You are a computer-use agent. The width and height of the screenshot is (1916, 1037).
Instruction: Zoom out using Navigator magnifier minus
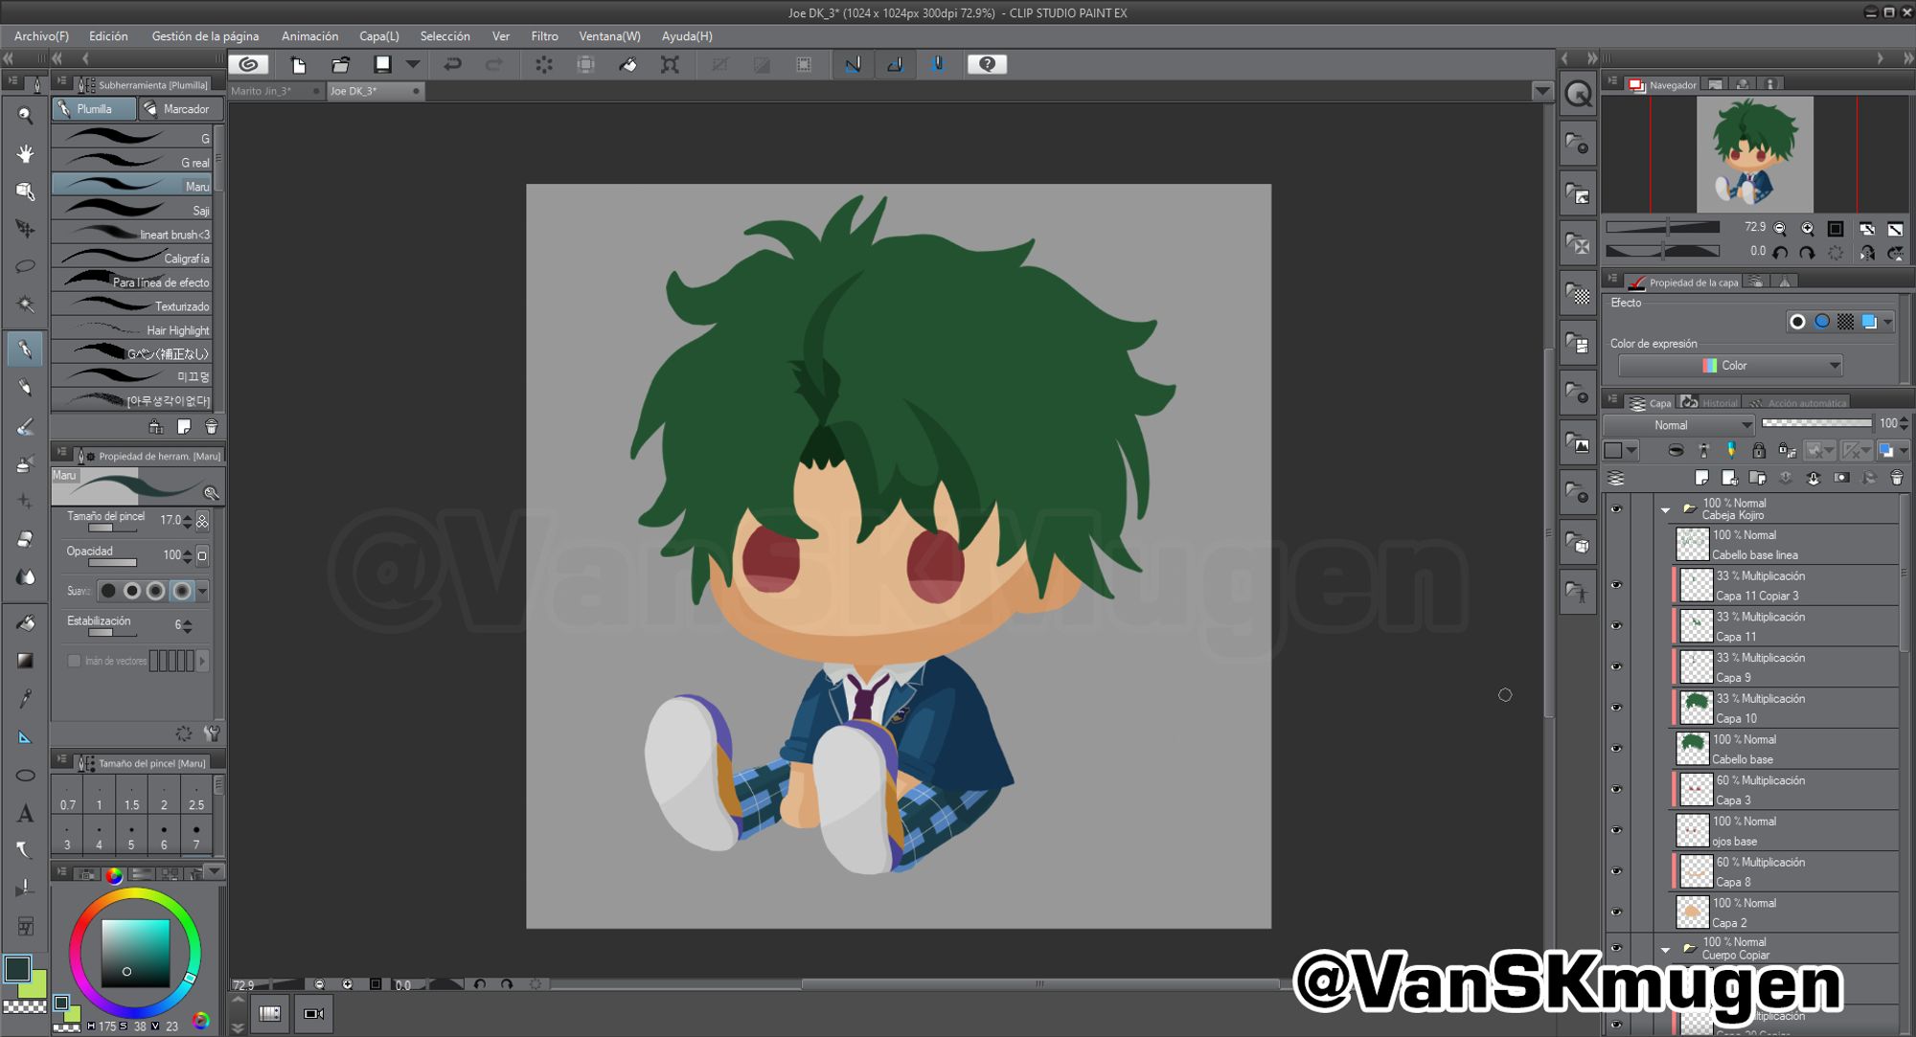tap(1780, 228)
